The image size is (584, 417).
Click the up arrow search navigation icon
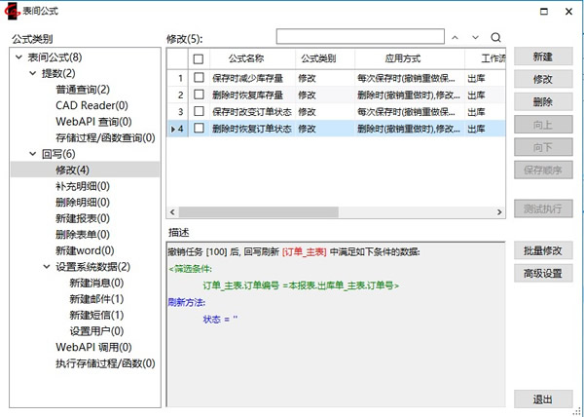point(455,38)
